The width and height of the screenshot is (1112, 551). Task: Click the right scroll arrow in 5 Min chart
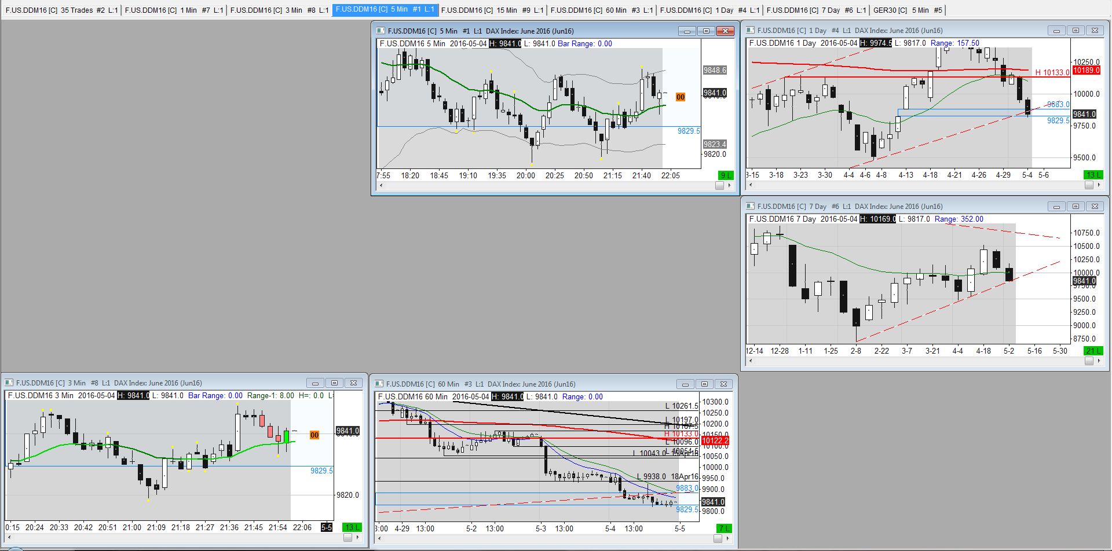tap(729, 186)
